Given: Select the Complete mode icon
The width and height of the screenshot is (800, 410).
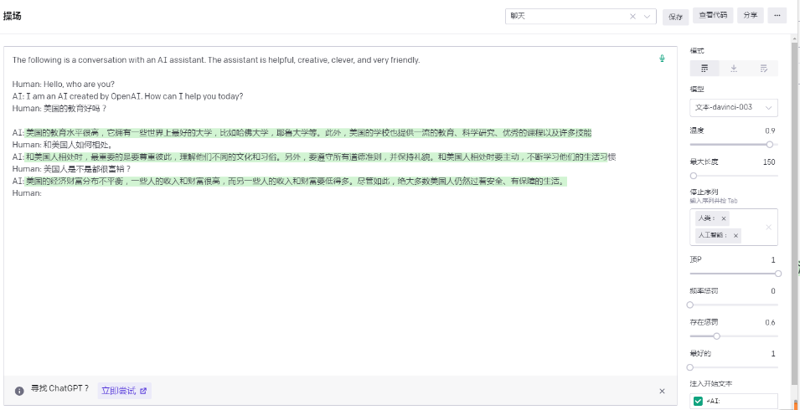Looking at the screenshot, I should point(705,69).
